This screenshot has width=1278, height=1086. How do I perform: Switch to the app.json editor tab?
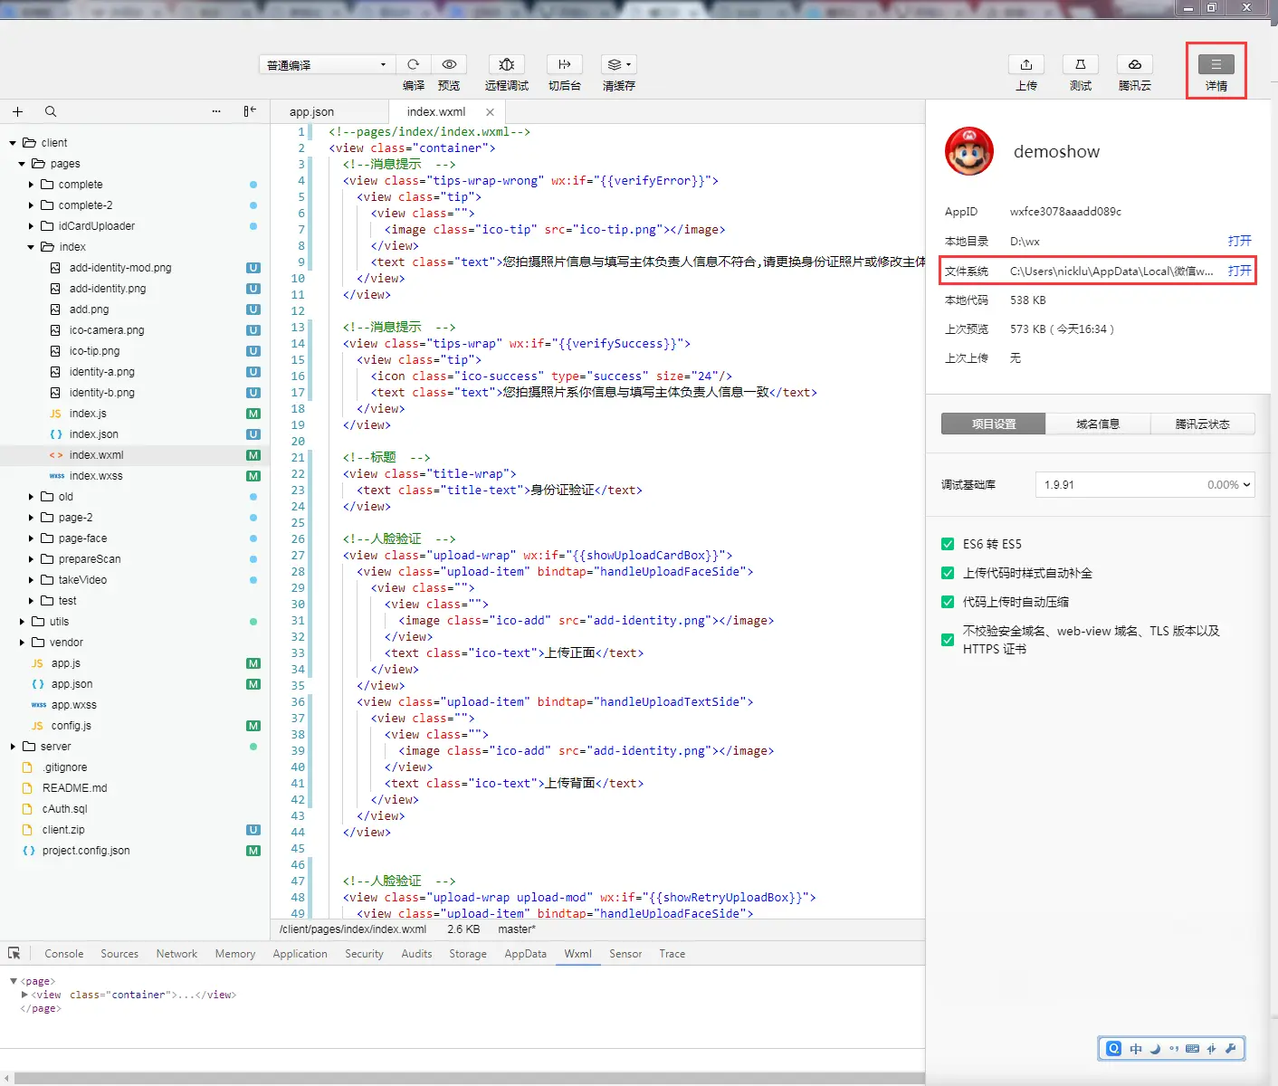tap(311, 112)
